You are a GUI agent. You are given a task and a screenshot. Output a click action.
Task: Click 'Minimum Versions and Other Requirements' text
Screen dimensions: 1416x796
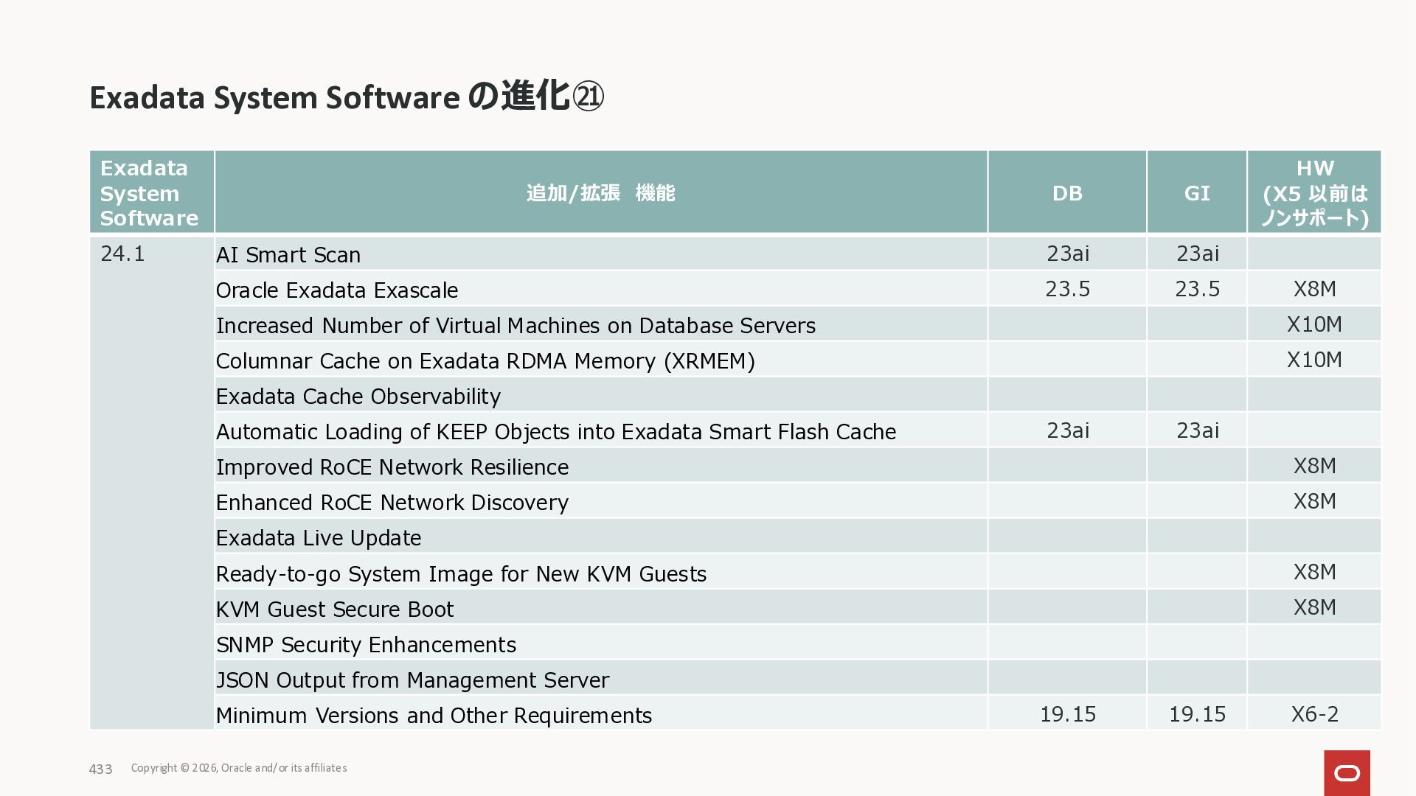pos(434,716)
